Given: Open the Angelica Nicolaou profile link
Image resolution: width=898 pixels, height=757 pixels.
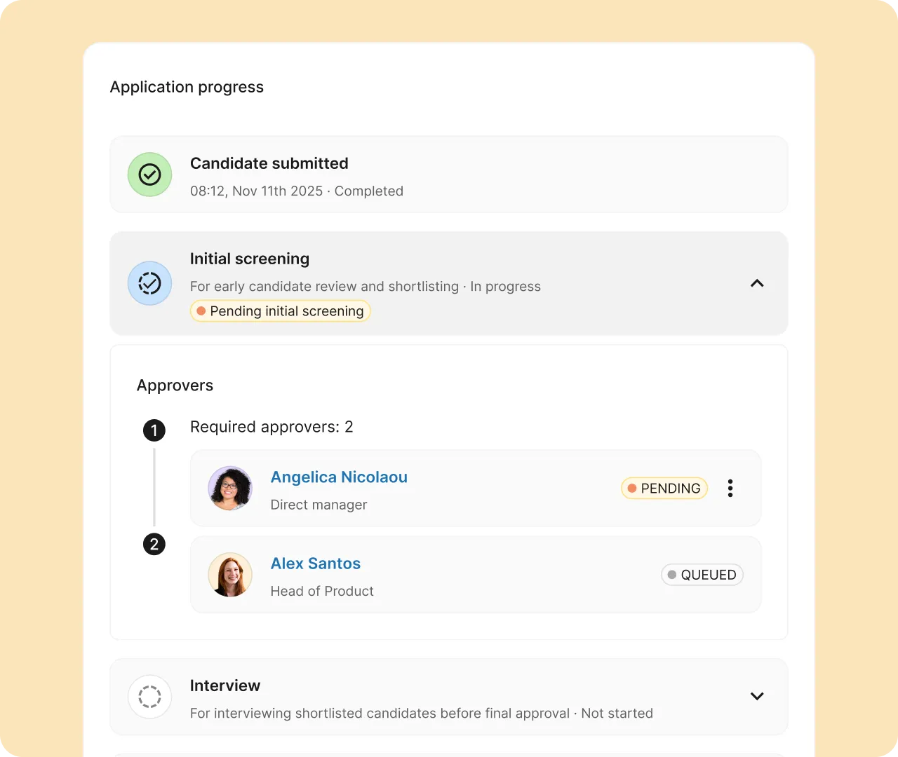Looking at the screenshot, I should pos(339,477).
